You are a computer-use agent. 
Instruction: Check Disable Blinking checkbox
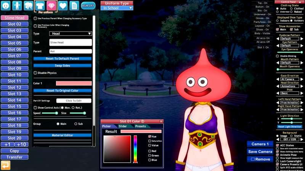point(278,56)
